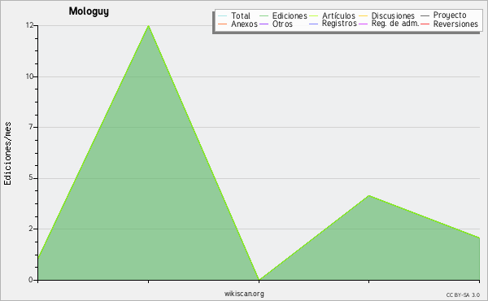This screenshot has width=488, height=301.
Task: Click the y-axis value 12
Action: point(29,25)
